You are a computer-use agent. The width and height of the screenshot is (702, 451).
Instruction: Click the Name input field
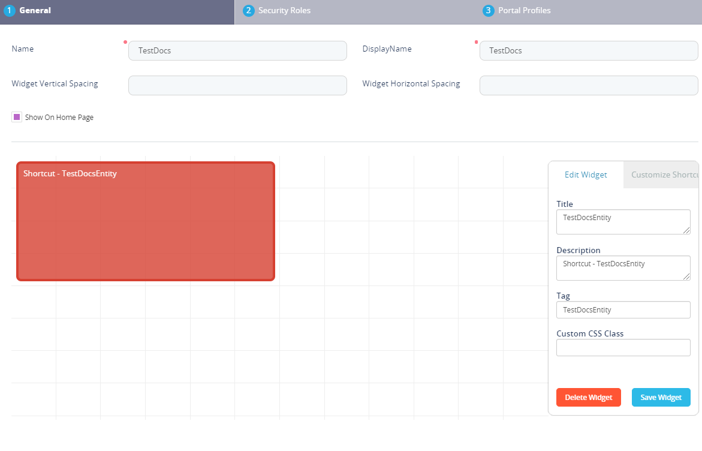(237, 51)
